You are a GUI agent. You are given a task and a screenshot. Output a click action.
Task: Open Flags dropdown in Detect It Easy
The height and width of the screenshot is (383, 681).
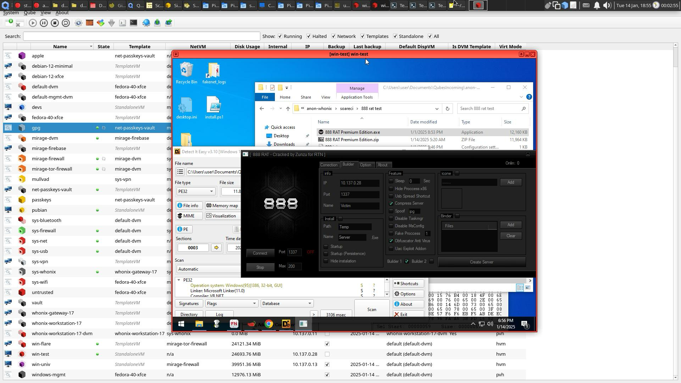coord(232,304)
